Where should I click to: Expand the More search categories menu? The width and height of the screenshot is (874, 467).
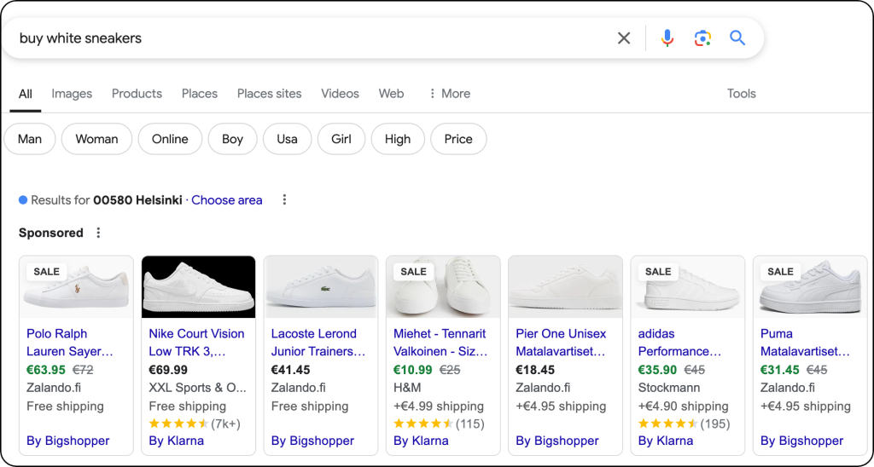click(x=449, y=94)
